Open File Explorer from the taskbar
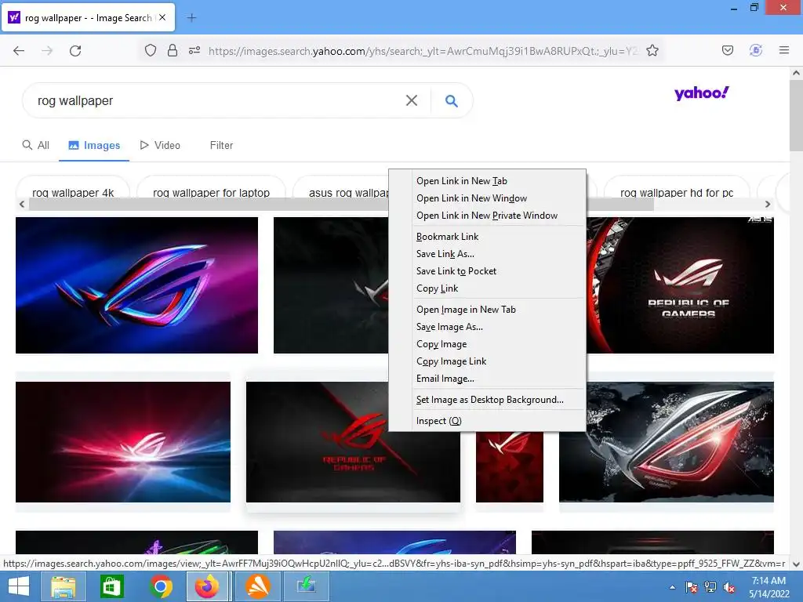The image size is (803, 602). 63,586
